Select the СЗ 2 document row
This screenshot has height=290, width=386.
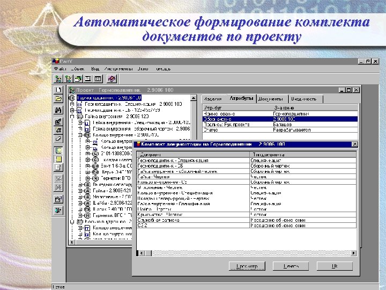(247, 226)
